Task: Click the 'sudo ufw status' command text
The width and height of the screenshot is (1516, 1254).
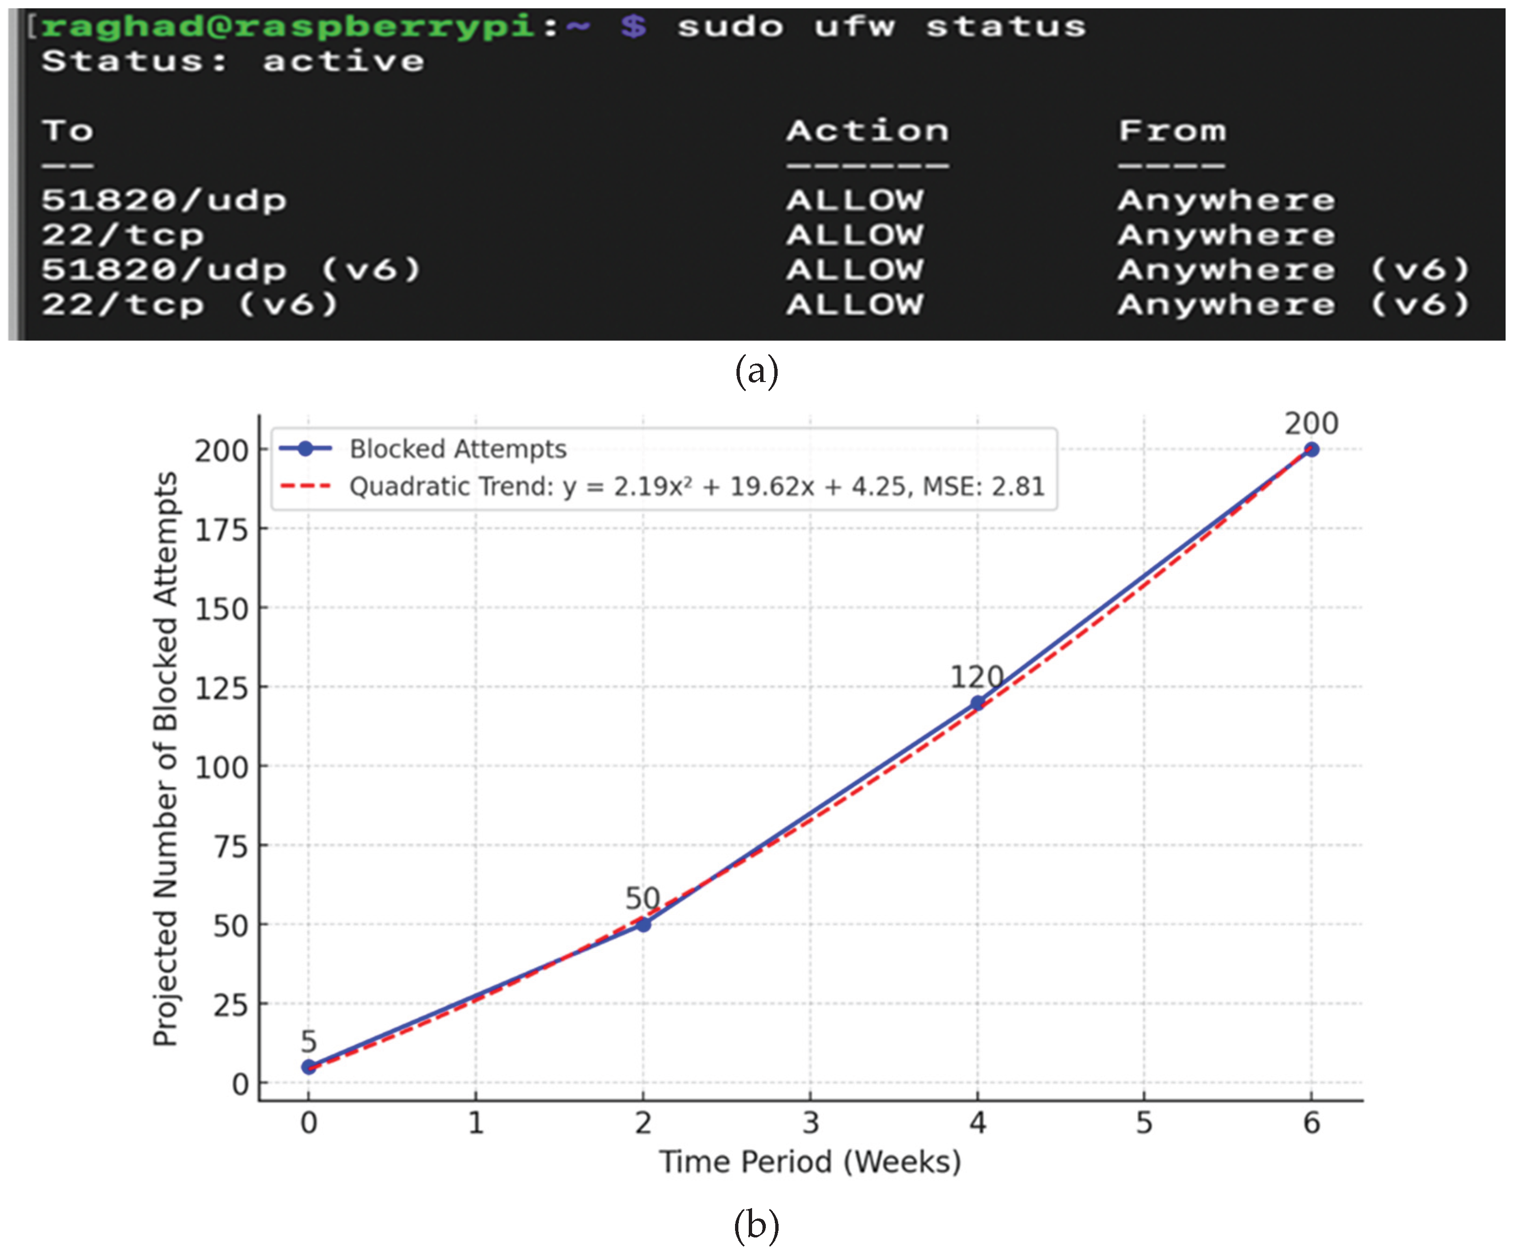Action: 881,27
